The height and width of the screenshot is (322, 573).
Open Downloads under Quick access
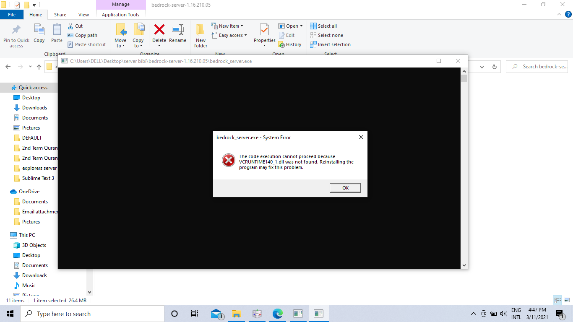tap(34, 108)
